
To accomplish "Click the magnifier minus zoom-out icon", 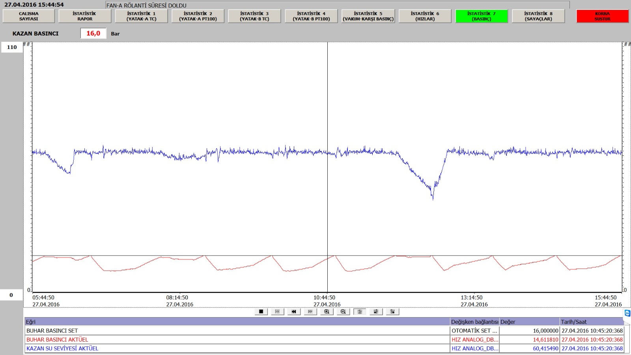I will [343, 312].
